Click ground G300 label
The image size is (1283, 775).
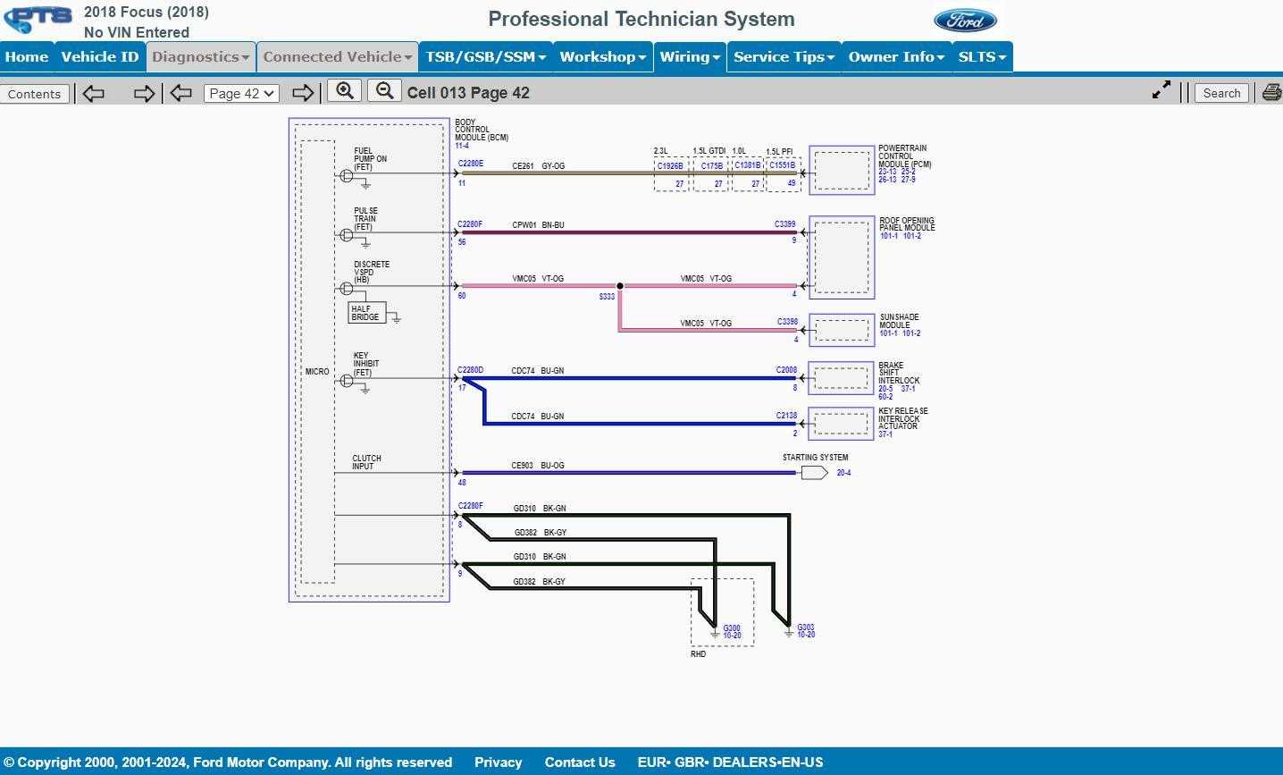(732, 628)
